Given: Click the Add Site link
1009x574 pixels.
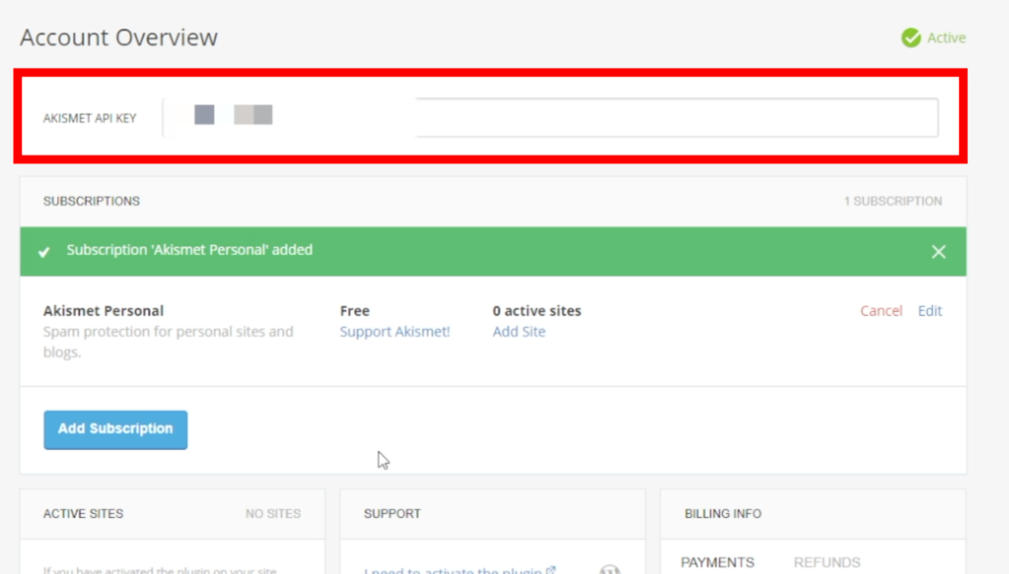Looking at the screenshot, I should coord(518,332).
